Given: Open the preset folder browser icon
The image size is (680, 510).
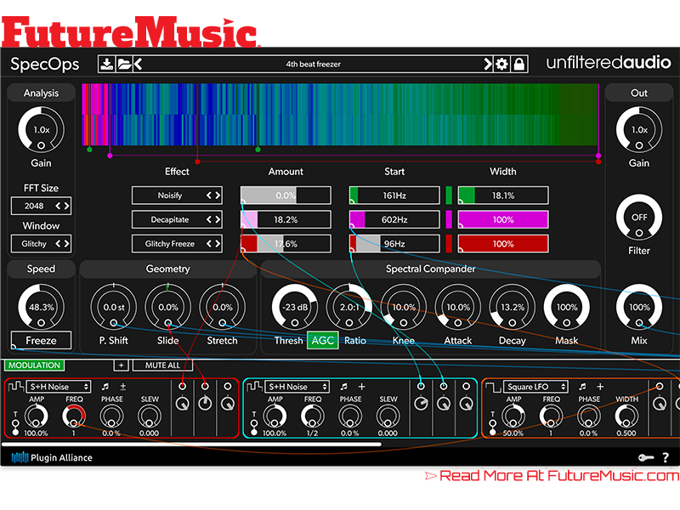Looking at the screenshot, I should (124, 65).
